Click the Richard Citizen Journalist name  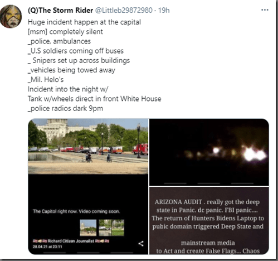tap(71, 241)
